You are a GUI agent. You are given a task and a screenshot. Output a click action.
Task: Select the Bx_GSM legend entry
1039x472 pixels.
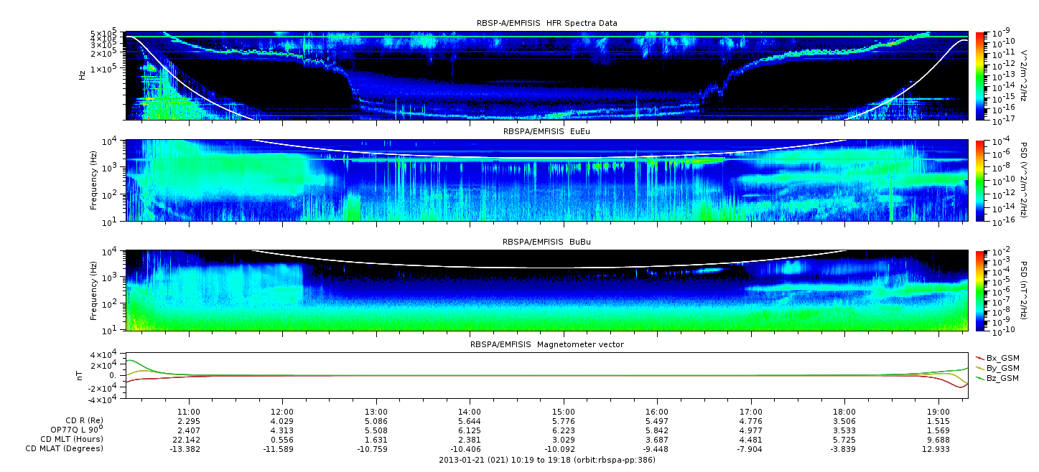point(997,357)
